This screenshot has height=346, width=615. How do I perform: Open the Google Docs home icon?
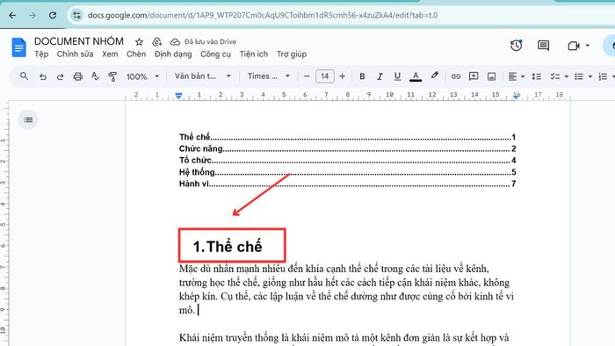tap(18, 47)
